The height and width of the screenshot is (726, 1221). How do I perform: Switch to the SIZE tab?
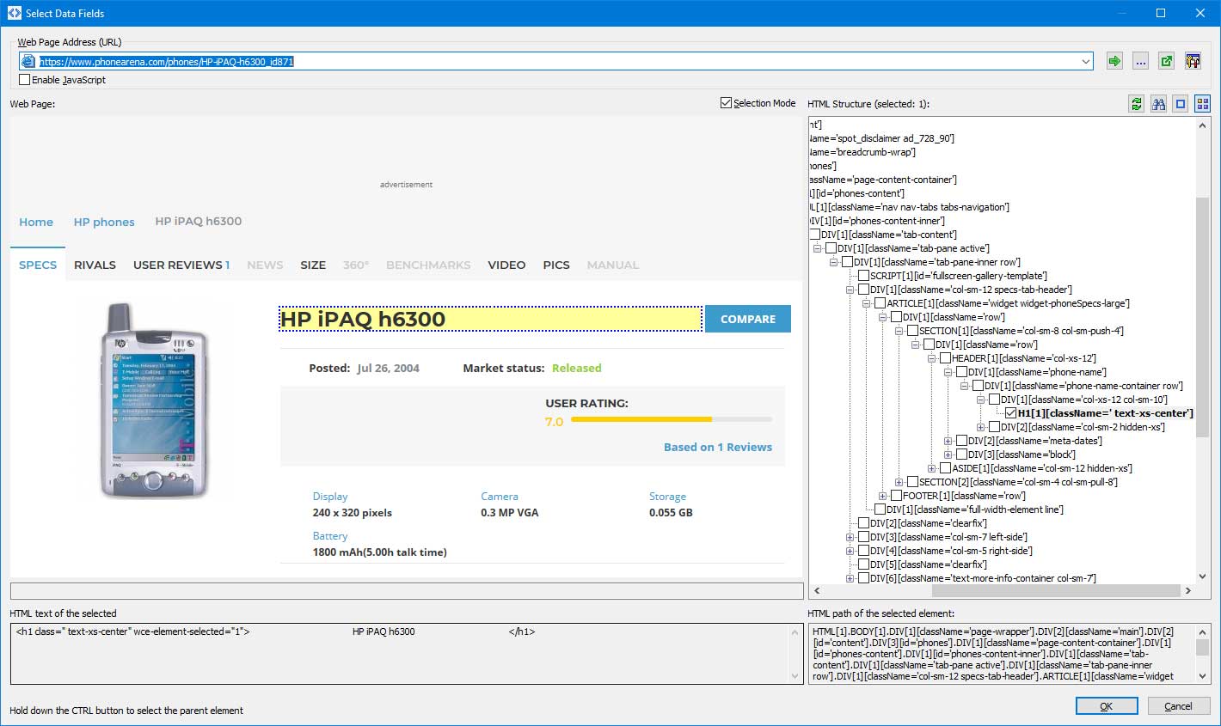click(313, 265)
